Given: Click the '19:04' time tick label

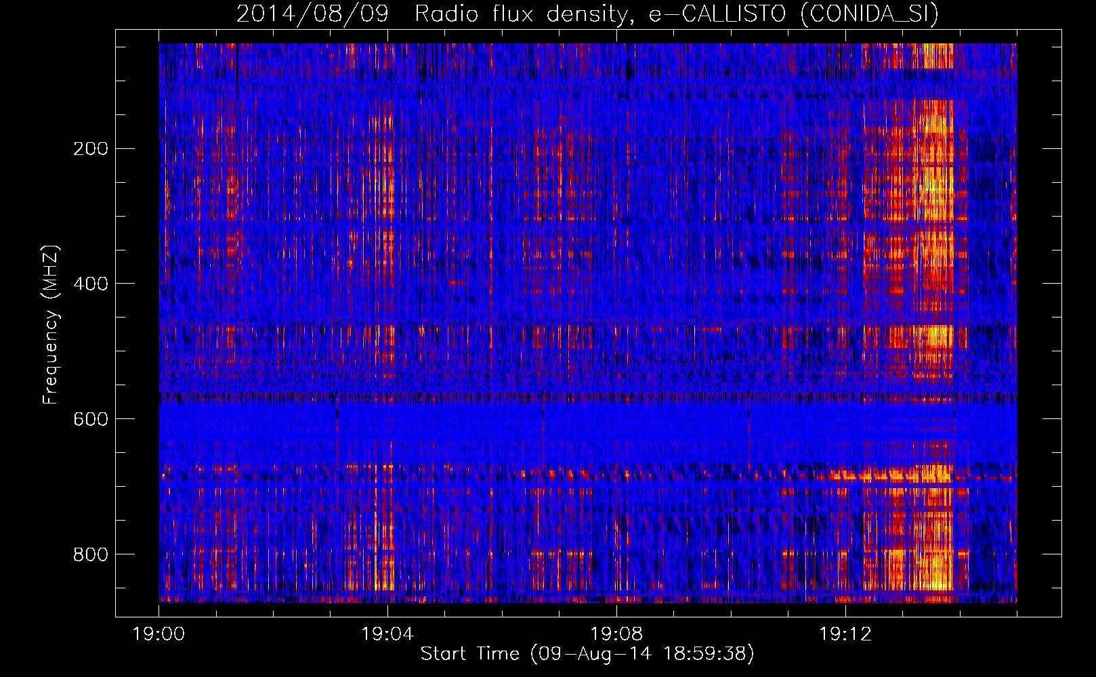Looking at the screenshot, I should [x=387, y=634].
